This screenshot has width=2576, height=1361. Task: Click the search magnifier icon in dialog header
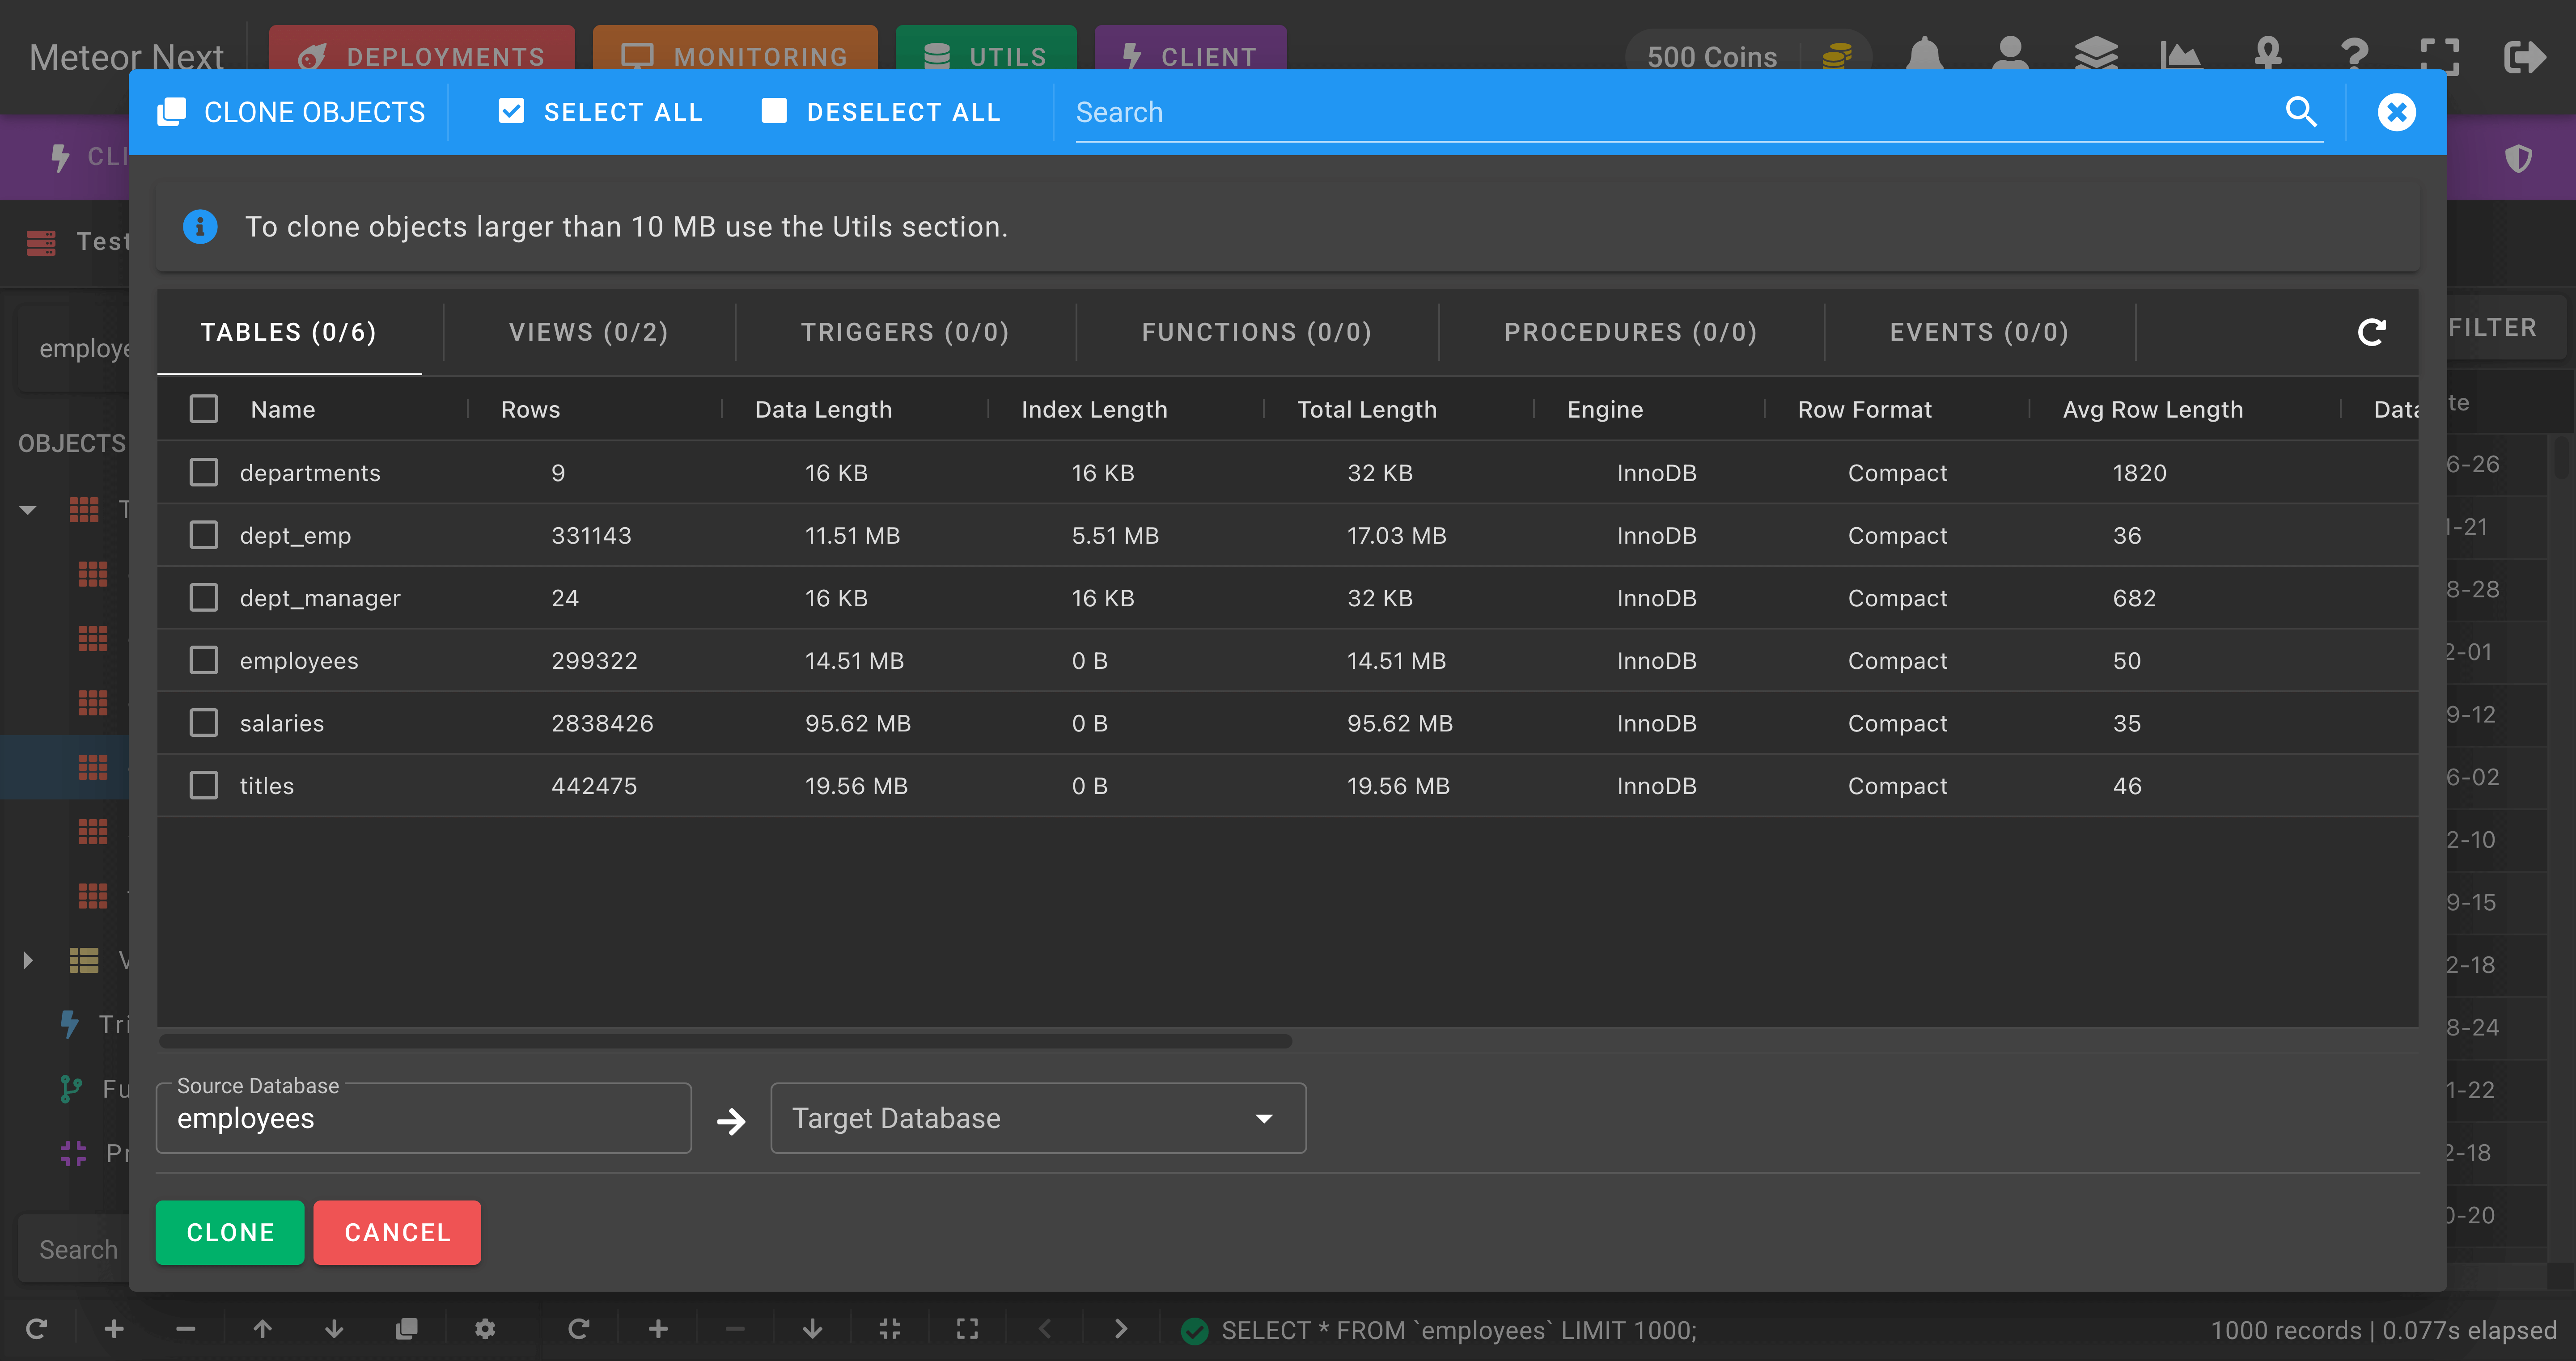pyautogui.click(x=2301, y=112)
